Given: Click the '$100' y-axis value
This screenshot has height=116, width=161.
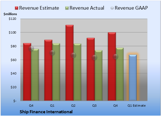Looking at the screenshot, I should pyautogui.click(x=12, y=32).
